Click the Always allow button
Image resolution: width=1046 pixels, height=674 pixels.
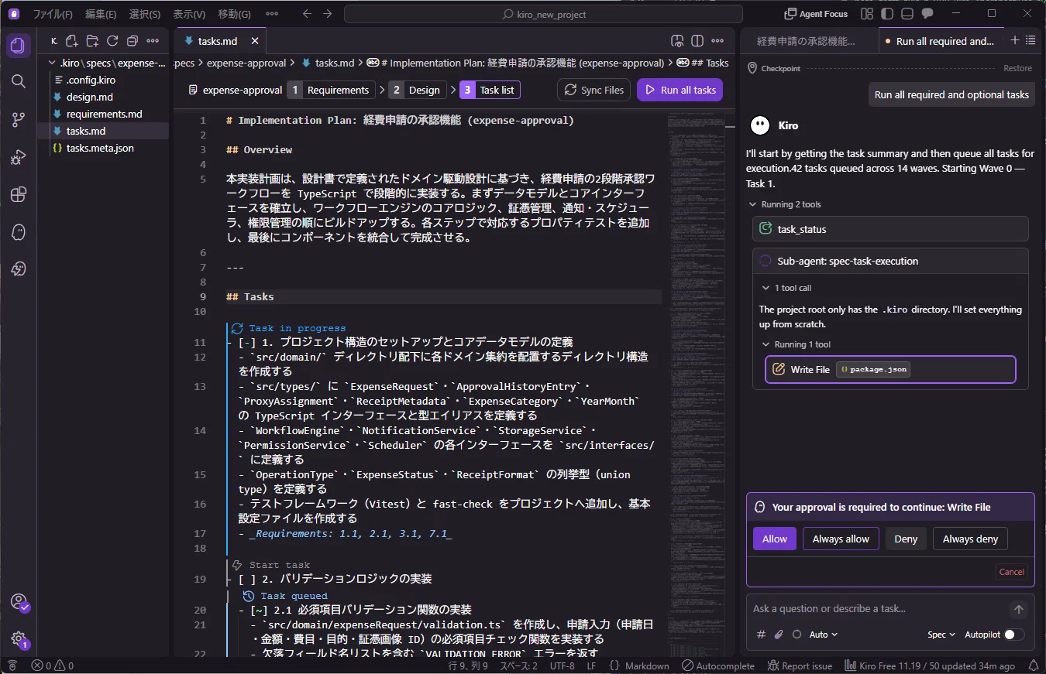[841, 539]
